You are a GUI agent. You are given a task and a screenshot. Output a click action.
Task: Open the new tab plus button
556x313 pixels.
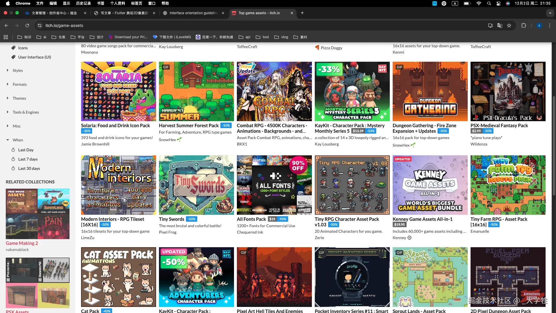pyautogui.click(x=302, y=13)
